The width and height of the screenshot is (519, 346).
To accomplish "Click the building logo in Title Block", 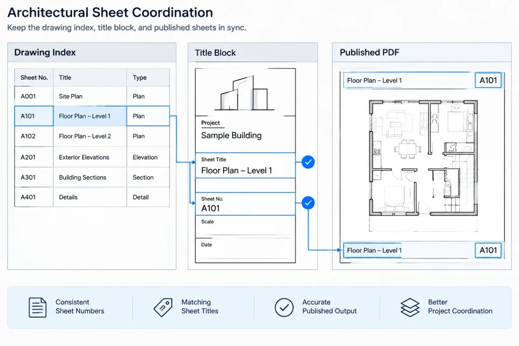I will (245, 93).
